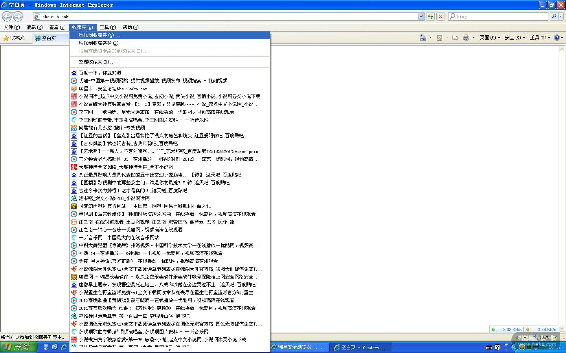566x353 pixels.
Task: Open the 页面(P) command bar dropdown
Action: 490,38
